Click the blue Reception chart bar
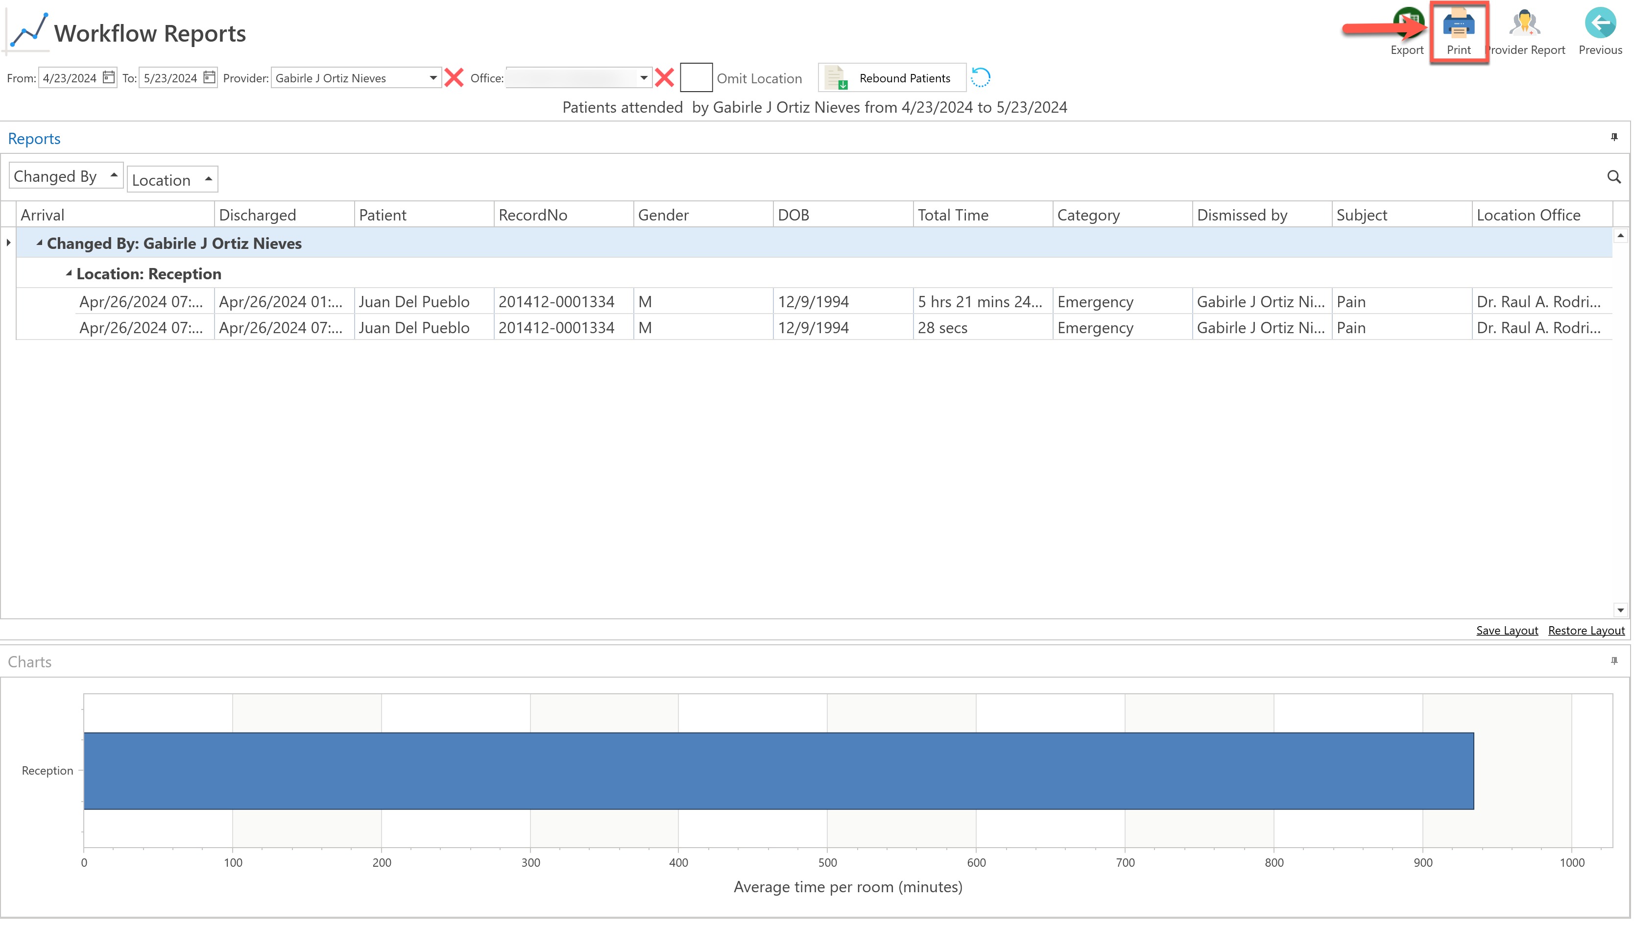Viewport: 1634px width, 927px height. click(778, 771)
